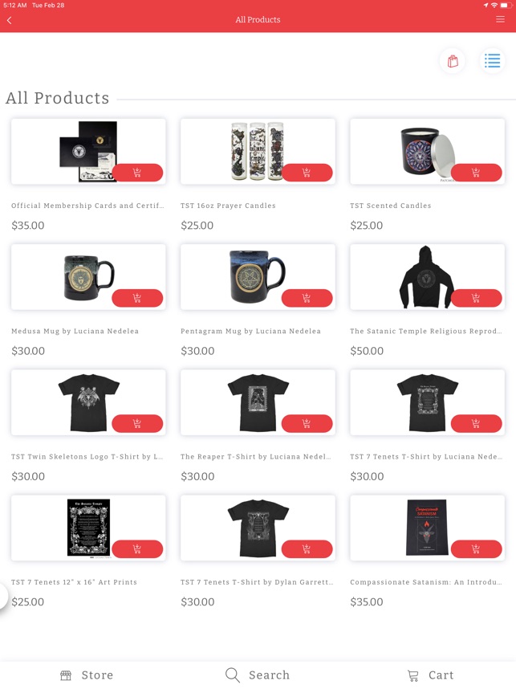The width and height of the screenshot is (516, 689).
Task: Open TST 7 Tenets T-Shirt by Dylan Garrett
Action: pos(257,582)
